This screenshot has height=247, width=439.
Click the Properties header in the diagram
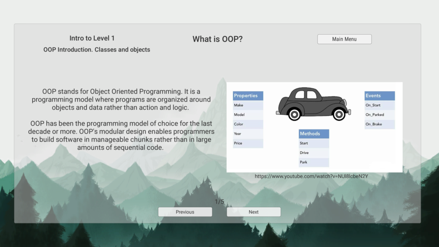point(248,96)
